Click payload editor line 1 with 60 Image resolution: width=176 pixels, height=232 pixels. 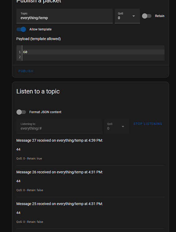[93, 52]
